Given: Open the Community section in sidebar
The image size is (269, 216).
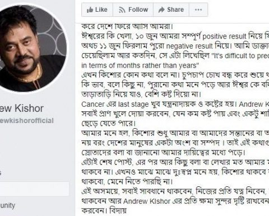Looking at the screenshot, I should (7, 205).
